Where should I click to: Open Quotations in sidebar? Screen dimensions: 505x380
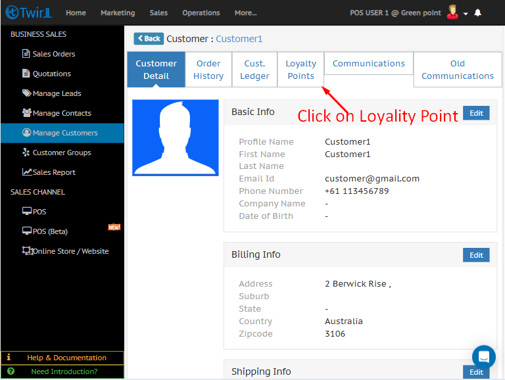click(51, 74)
